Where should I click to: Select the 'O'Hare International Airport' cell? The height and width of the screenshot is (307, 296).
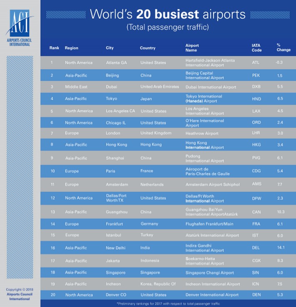[205, 123]
